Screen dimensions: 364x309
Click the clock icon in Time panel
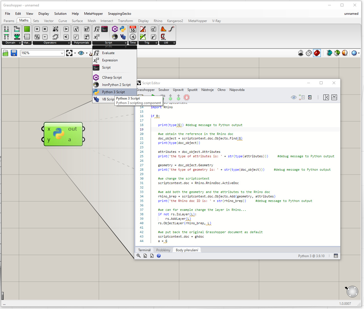coord(133,37)
